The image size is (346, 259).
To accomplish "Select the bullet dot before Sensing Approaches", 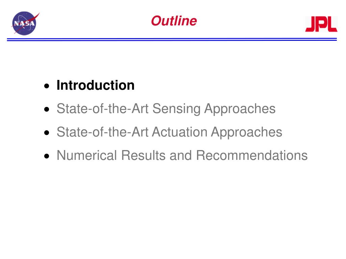I will coord(47,109).
